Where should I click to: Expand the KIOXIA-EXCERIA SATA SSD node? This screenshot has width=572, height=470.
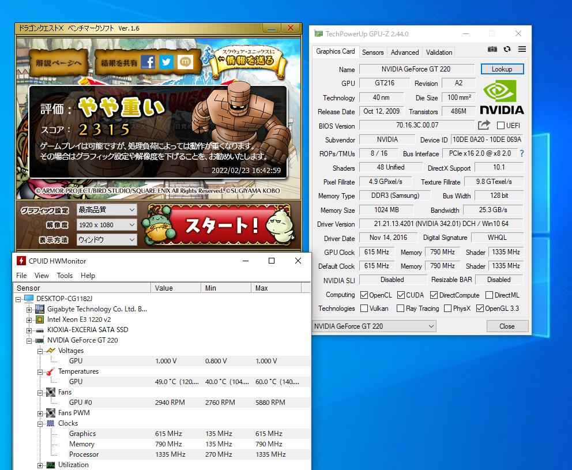[29, 330]
